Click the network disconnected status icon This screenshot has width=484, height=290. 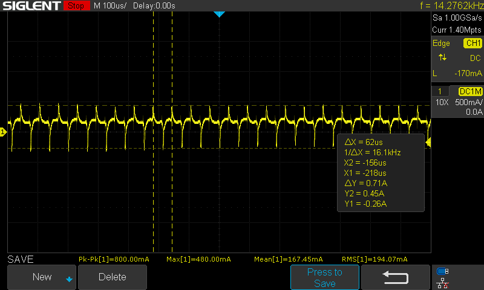point(443,283)
